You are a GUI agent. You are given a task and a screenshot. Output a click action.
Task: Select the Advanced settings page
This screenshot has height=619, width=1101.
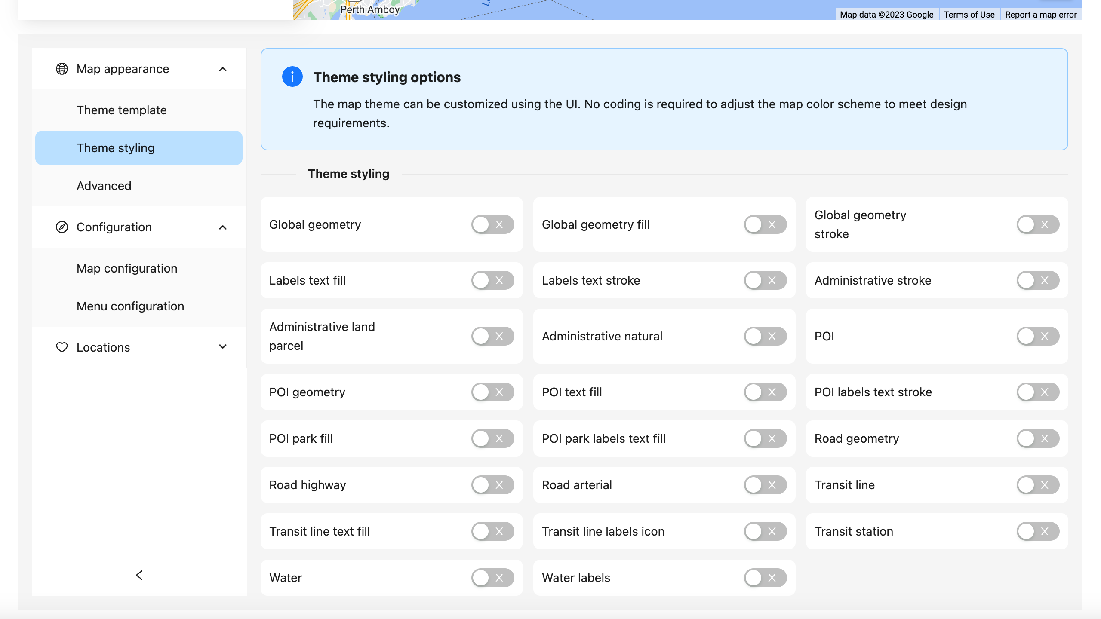pyautogui.click(x=104, y=186)
